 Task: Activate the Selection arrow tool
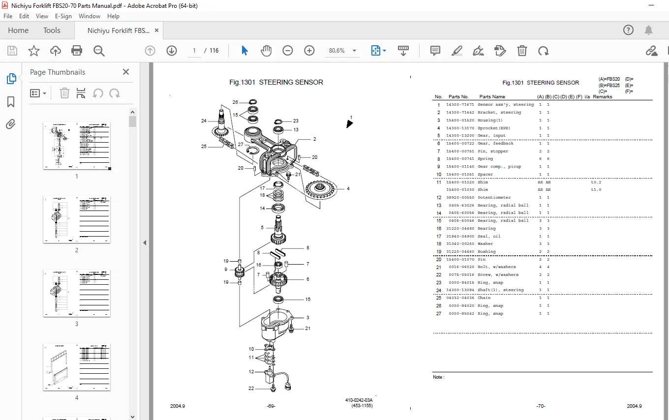[x=245, y=51]
